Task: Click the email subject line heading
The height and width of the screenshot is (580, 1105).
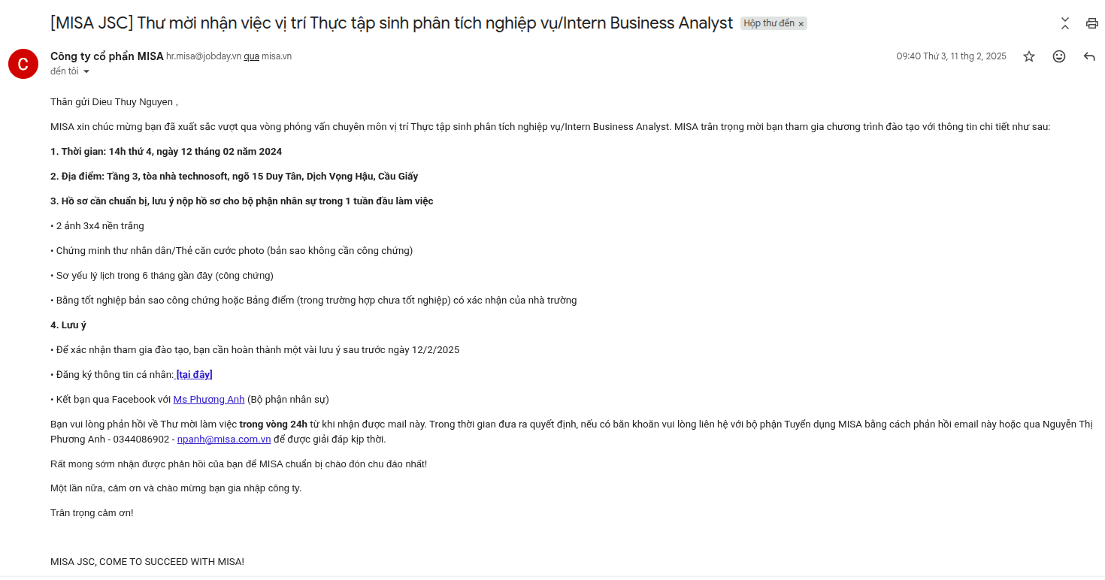Action: pyautogui.click(x=391, y=23)
